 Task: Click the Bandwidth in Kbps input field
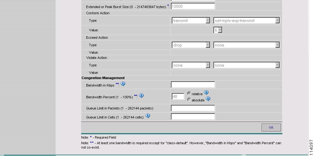pyautogui.click(x=193, y=85)
